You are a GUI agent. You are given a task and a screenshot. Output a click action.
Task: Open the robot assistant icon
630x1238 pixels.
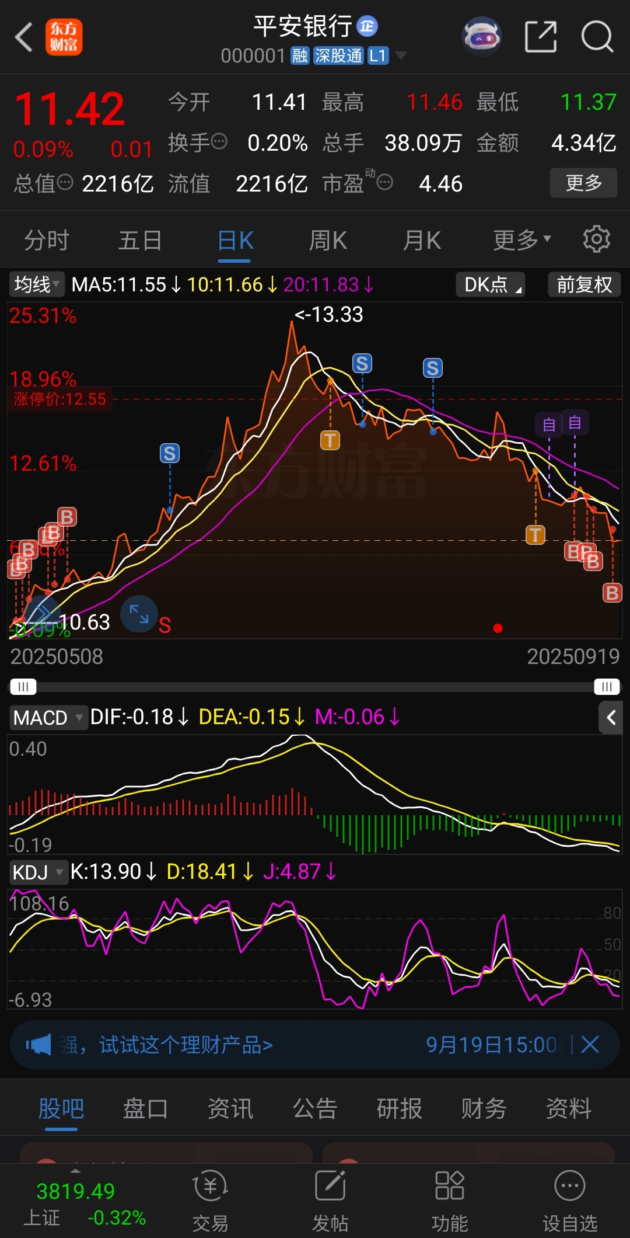click(x=482, y=37)
